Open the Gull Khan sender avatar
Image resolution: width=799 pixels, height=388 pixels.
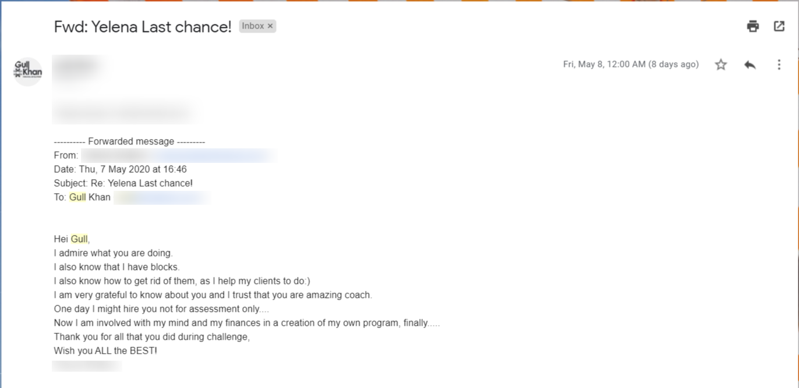[28, 72]
